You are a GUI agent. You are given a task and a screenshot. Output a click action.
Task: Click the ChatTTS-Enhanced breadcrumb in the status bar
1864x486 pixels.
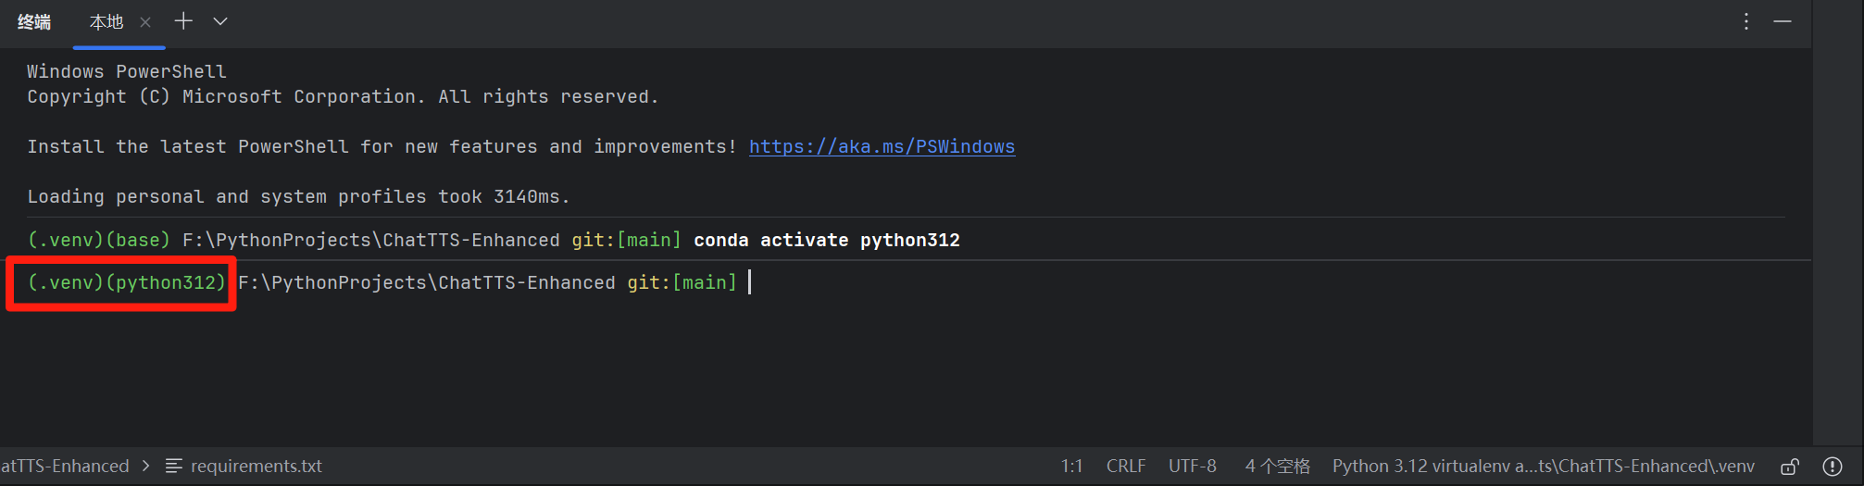tap(65, 466)
